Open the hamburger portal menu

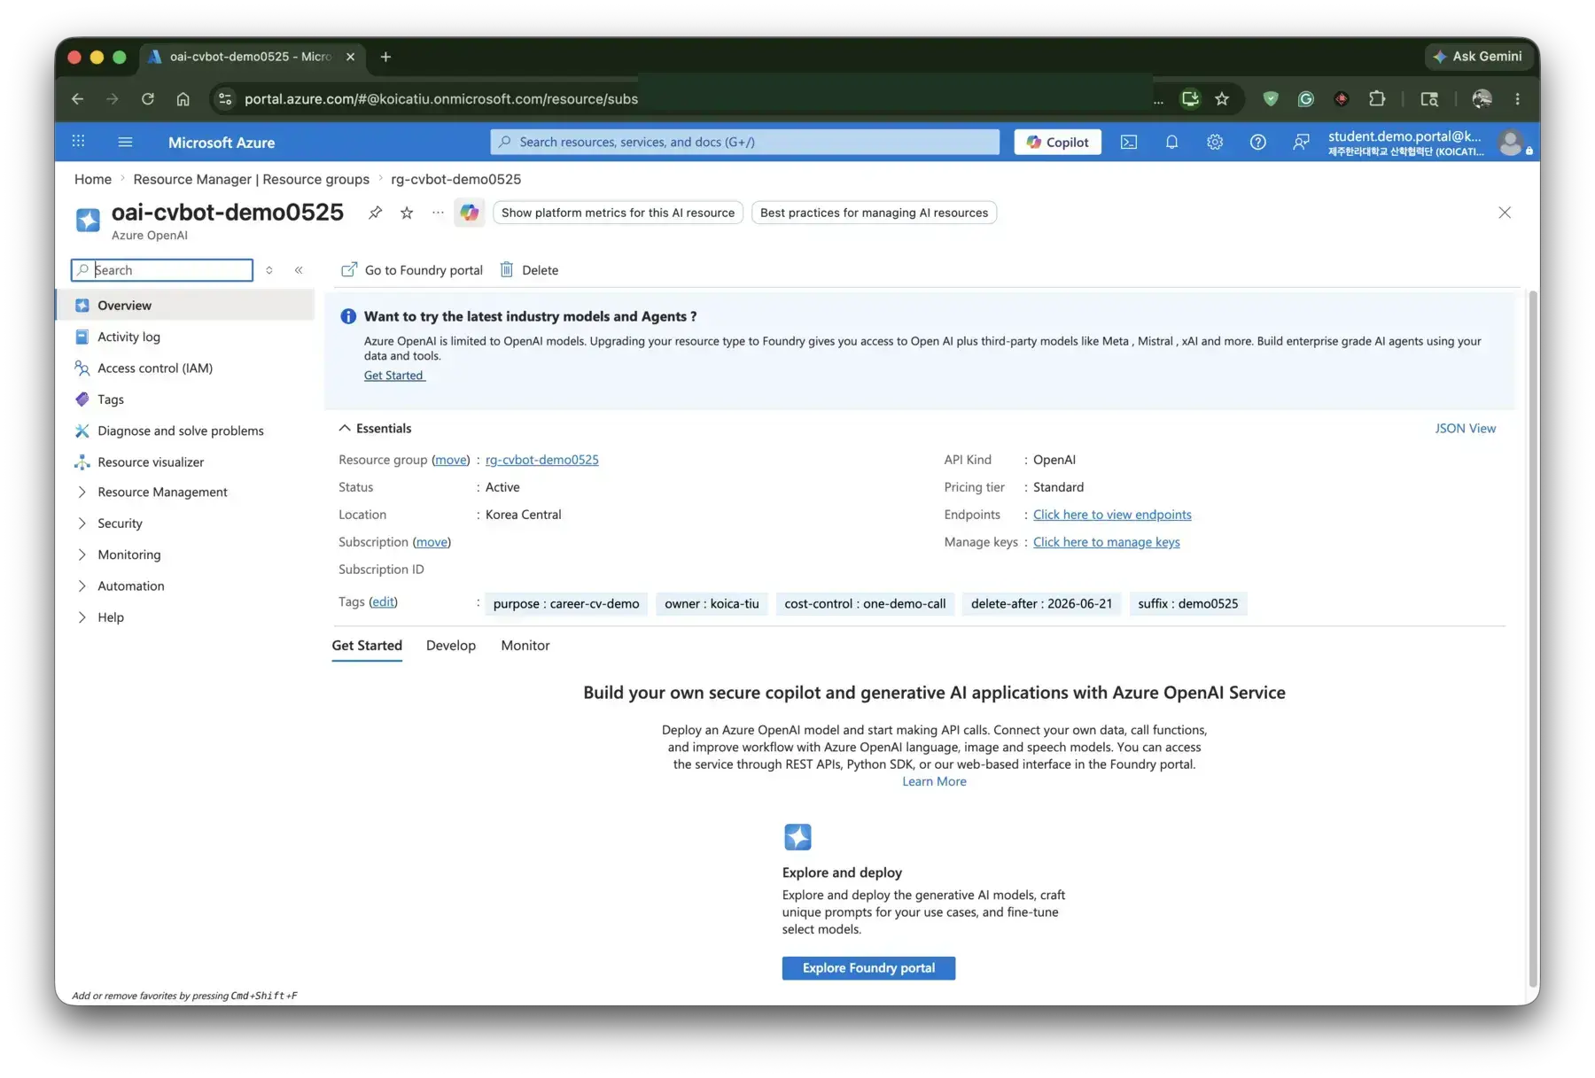125,142
